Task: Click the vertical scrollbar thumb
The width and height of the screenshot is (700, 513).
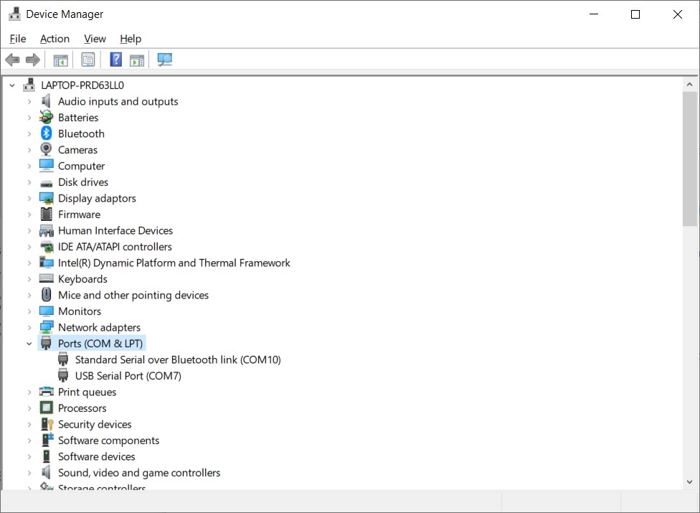Action: pos(689,159)
